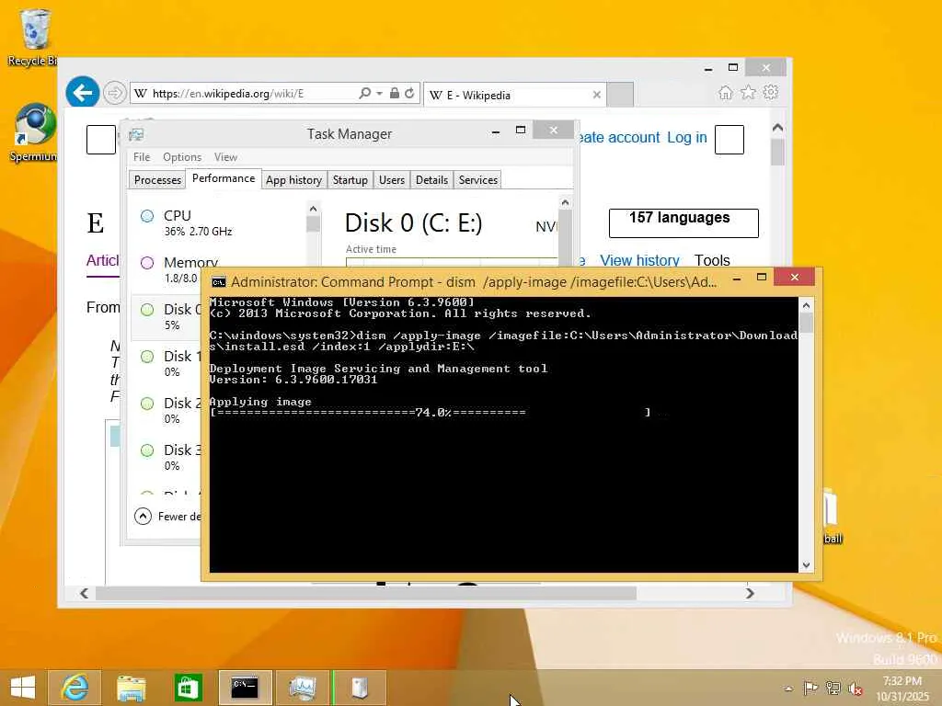Refresh the Wikipedia page in Internet Explorer
Image resolution: width=942 pixels, height=706 pixels.
409,93
